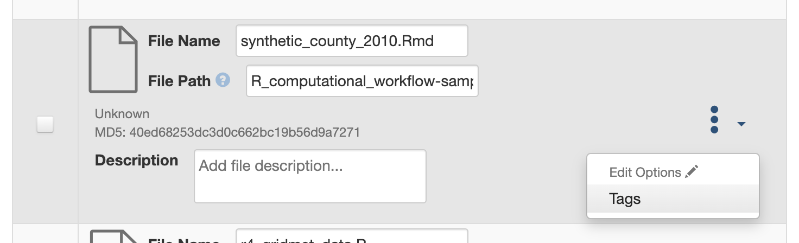Click the document icon for synthetic_county_2010.Rmd
The height and width of the screenshot is (243, 799).
point(113,60)
